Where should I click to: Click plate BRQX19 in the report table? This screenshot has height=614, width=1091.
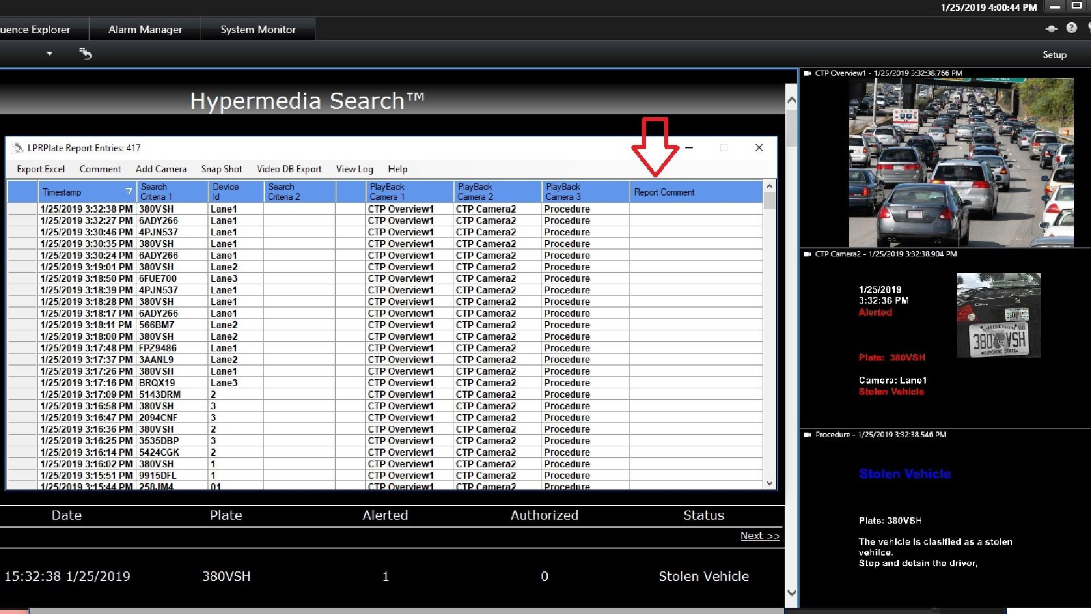[x=157, y=383]
